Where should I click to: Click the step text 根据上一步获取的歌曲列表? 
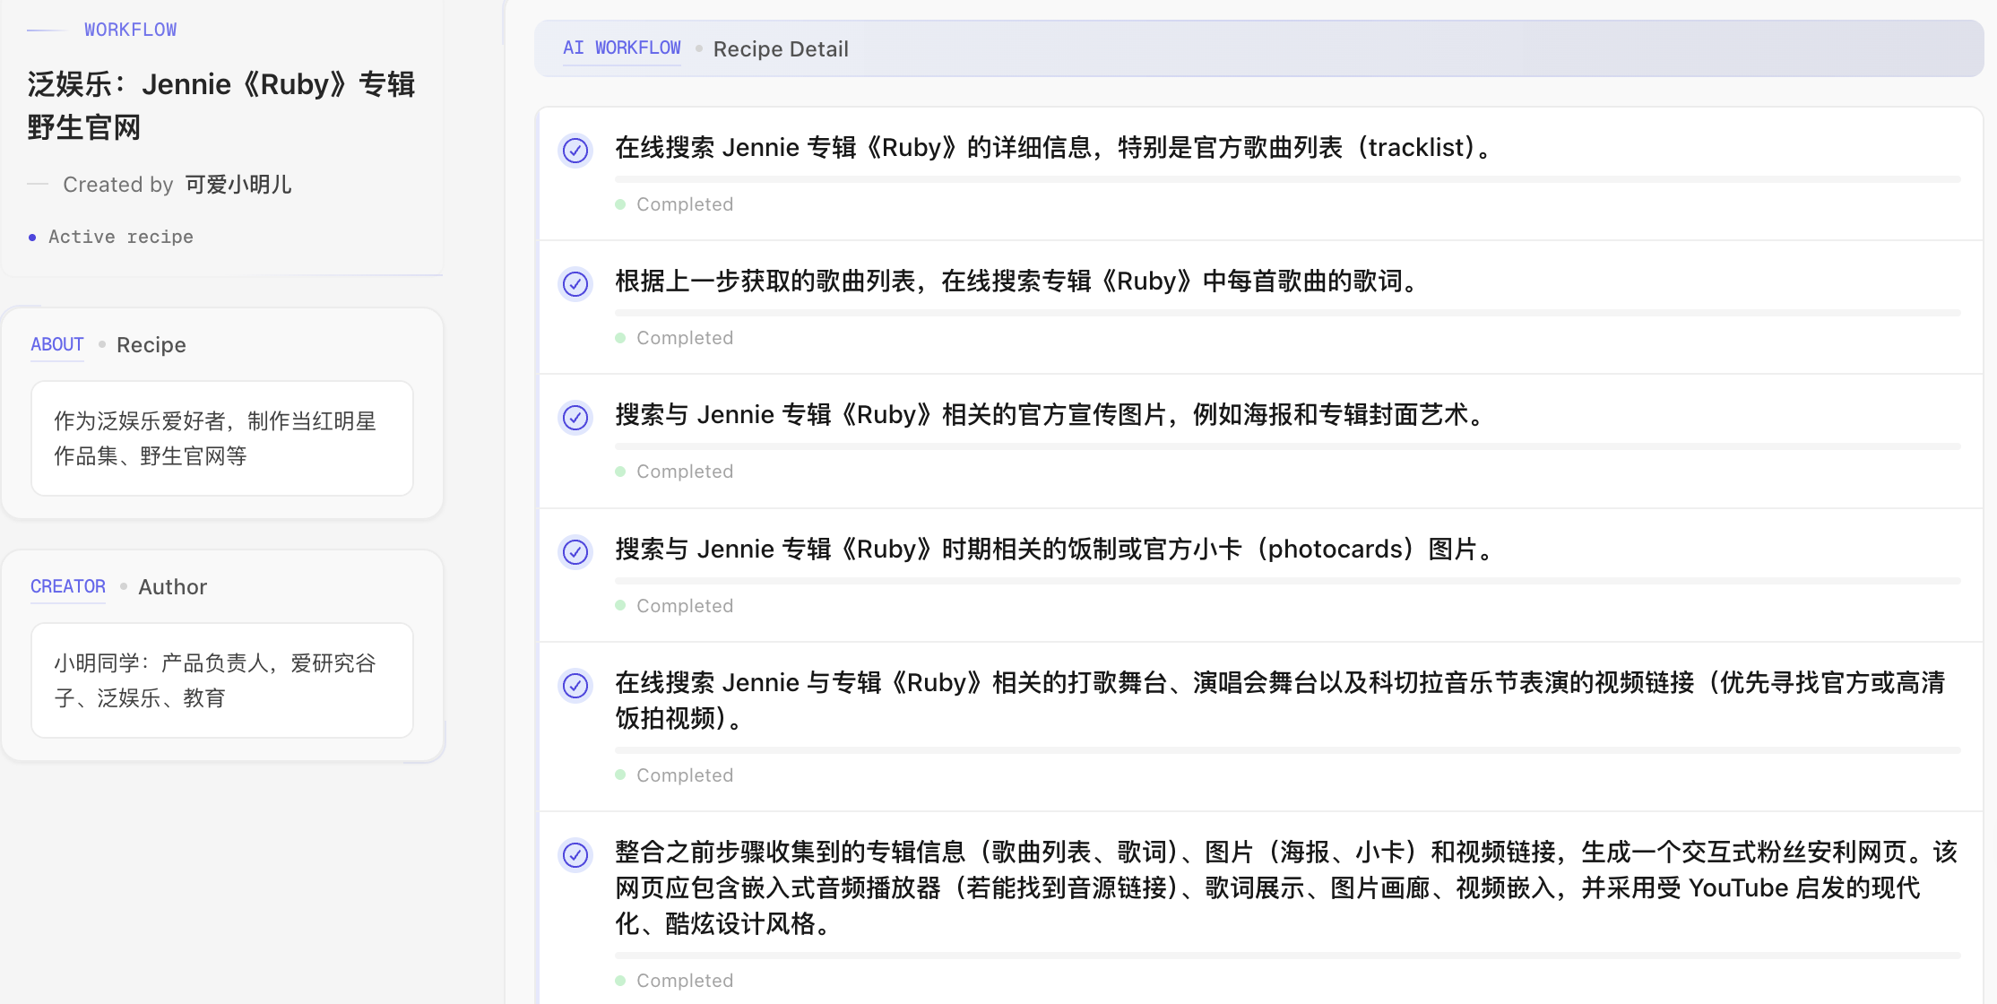(1018, 281)
